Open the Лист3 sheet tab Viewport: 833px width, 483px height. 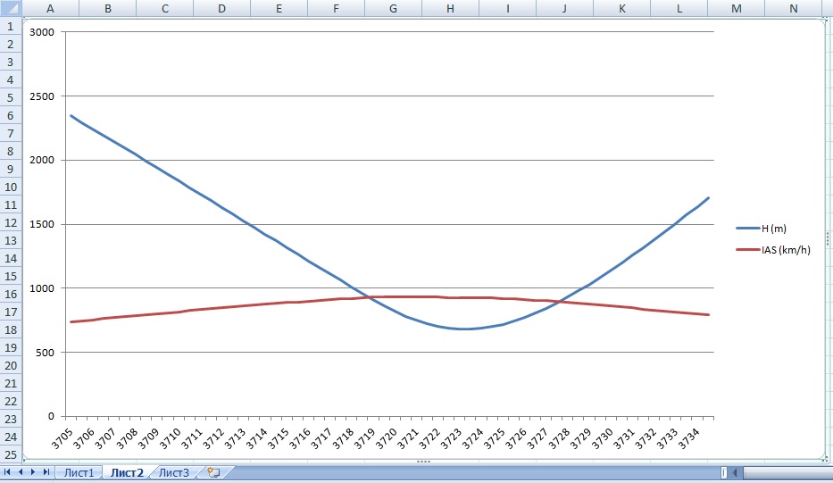click(x=174, y=472)
